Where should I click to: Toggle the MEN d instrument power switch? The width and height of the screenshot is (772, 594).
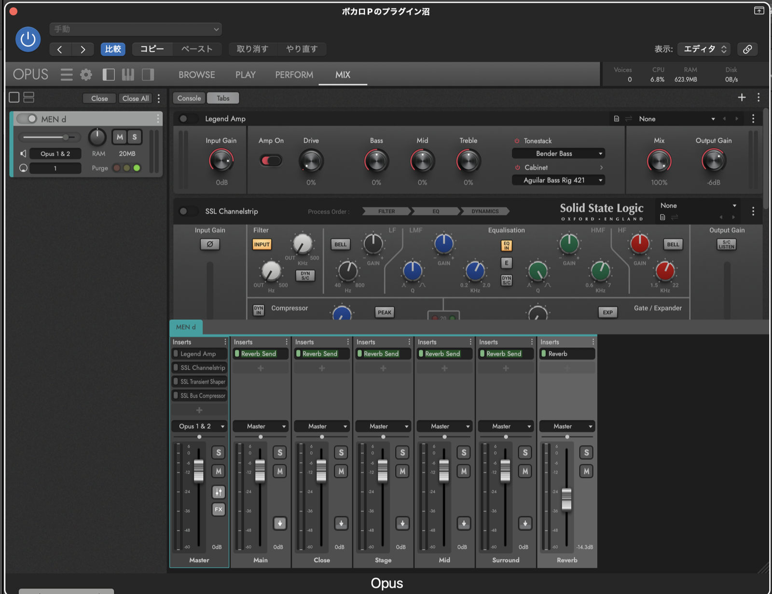coord(27,119)
